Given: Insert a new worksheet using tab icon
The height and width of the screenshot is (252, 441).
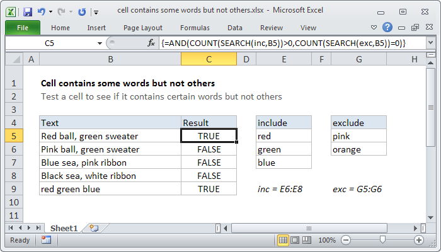Looking at the screenshot, I should tap(94, 227).
